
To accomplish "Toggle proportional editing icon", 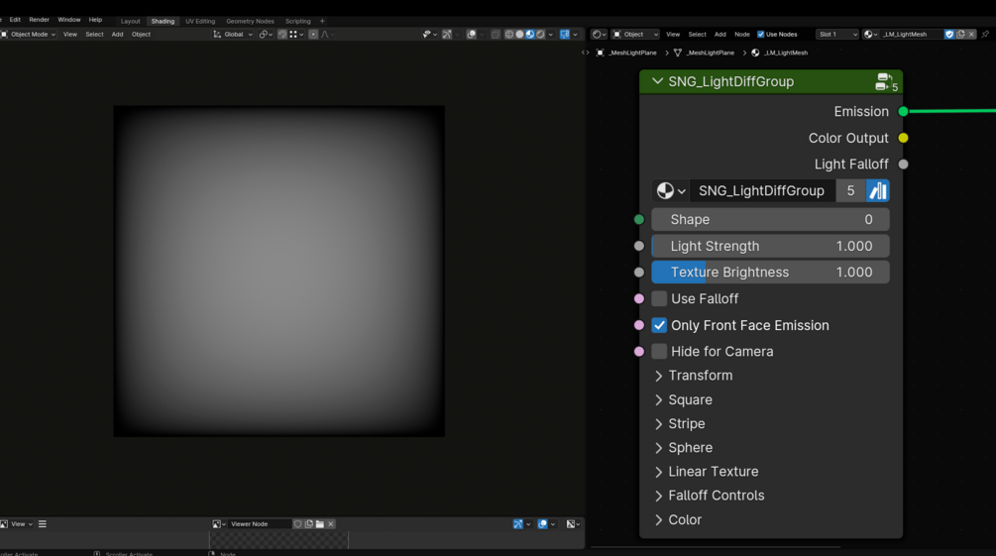I will [313, 35].
